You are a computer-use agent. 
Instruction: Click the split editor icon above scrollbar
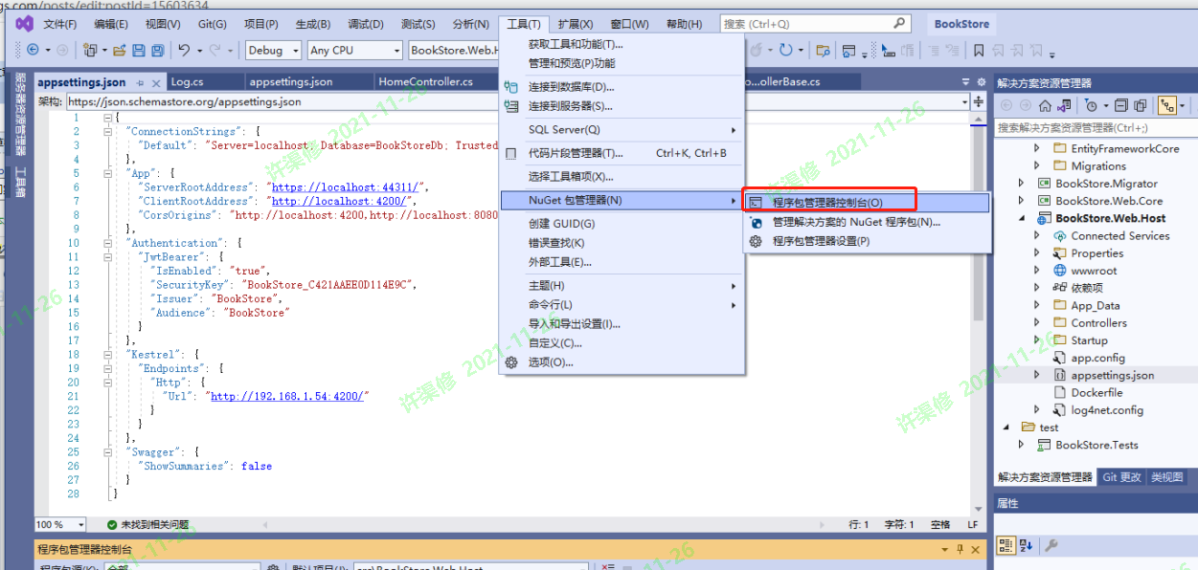click(979, 101)
